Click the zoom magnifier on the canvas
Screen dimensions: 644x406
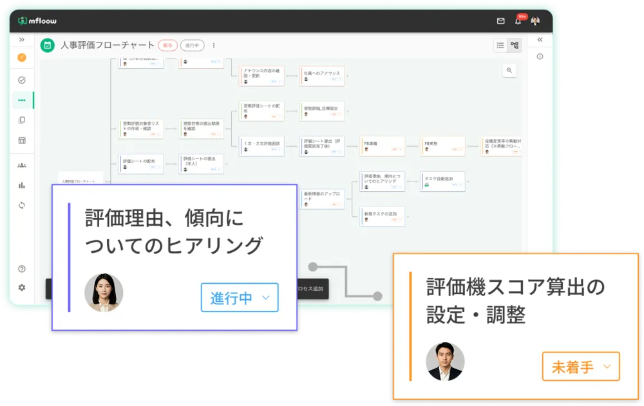click(x=509, y=71)
